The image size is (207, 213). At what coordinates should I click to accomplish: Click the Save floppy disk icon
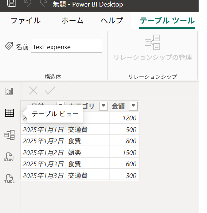(x=11, y=3)
